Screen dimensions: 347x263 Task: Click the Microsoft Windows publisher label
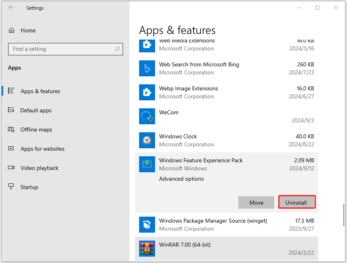click(183, 168)
